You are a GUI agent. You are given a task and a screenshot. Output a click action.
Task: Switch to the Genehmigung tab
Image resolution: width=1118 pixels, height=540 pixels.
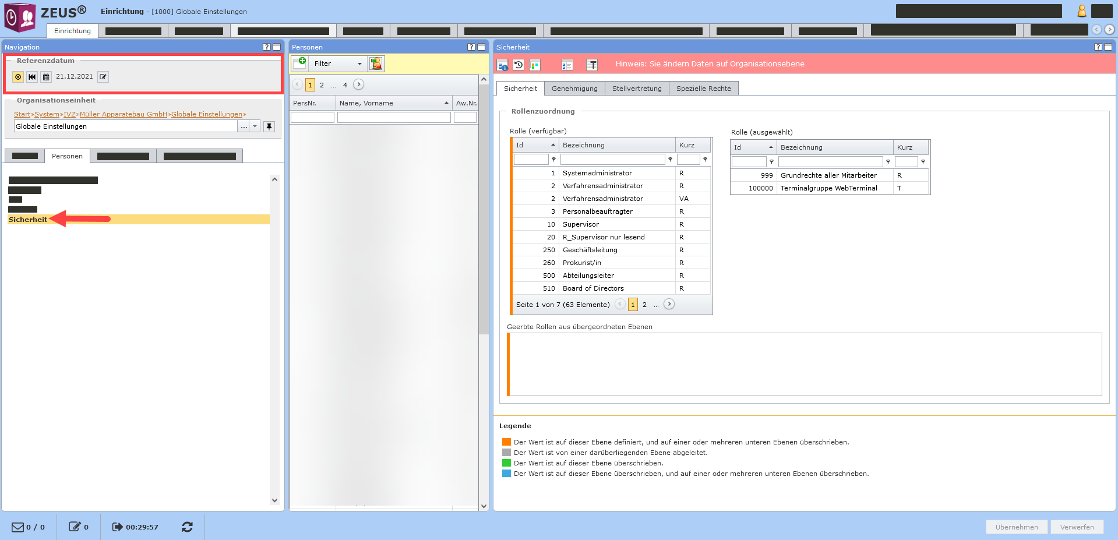(x=574, y=89)
